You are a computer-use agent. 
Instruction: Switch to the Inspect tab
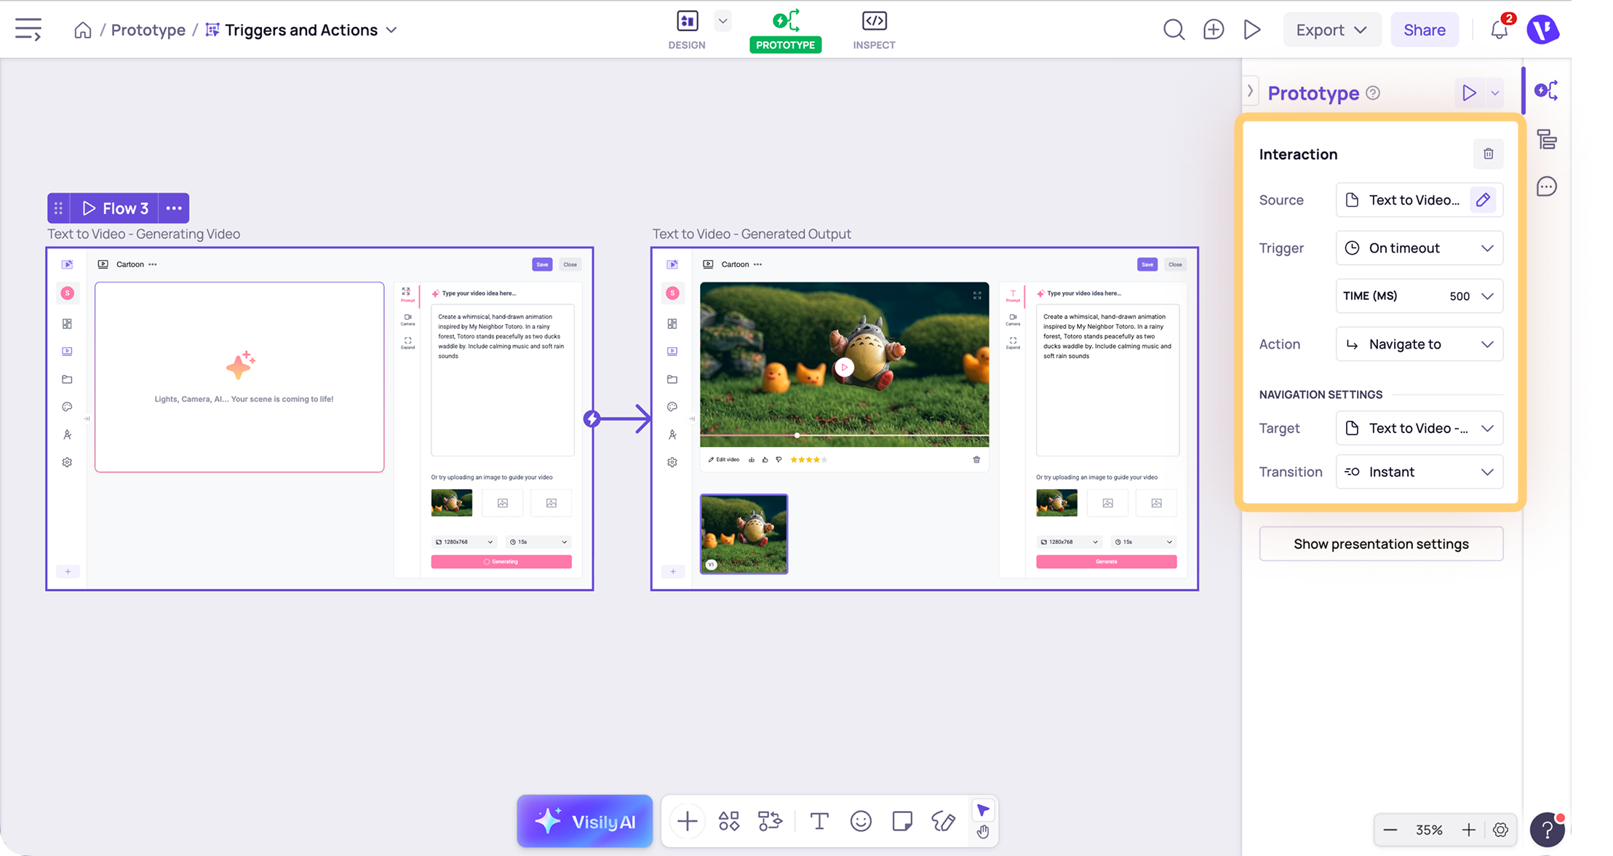tap(874, 30)
